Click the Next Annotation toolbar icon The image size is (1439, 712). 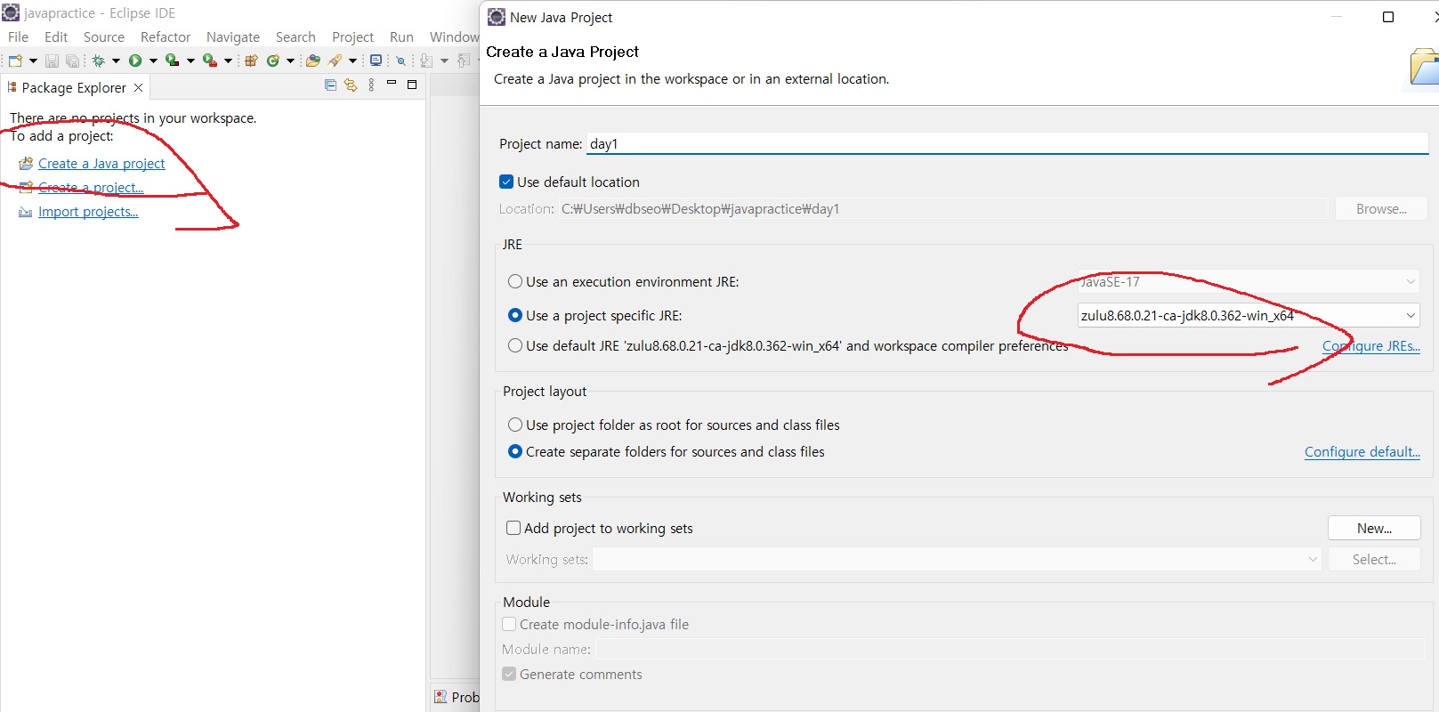[426, 61]
